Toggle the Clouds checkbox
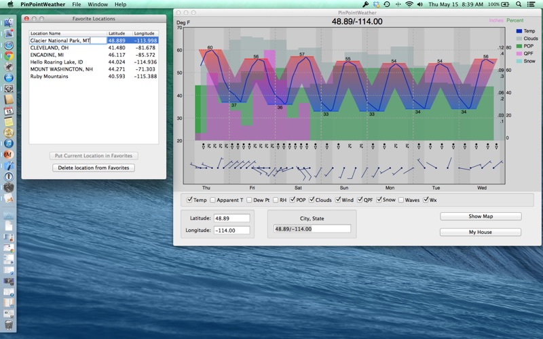 312,199
